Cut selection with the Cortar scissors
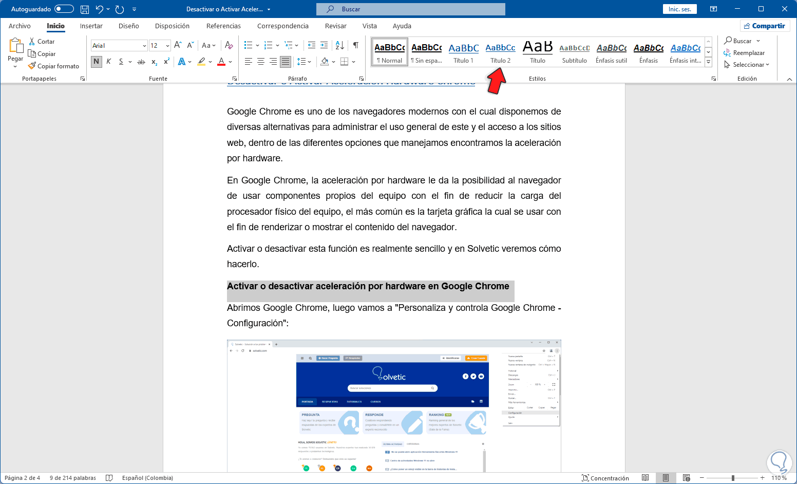 pos(32,42)
